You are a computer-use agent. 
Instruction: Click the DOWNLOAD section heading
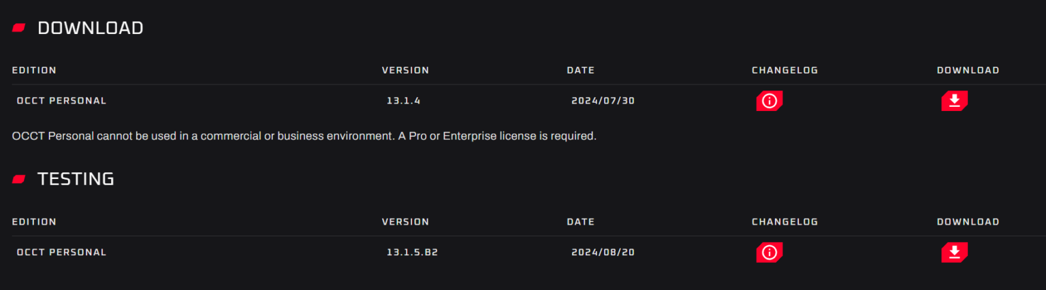click(90, 28)
